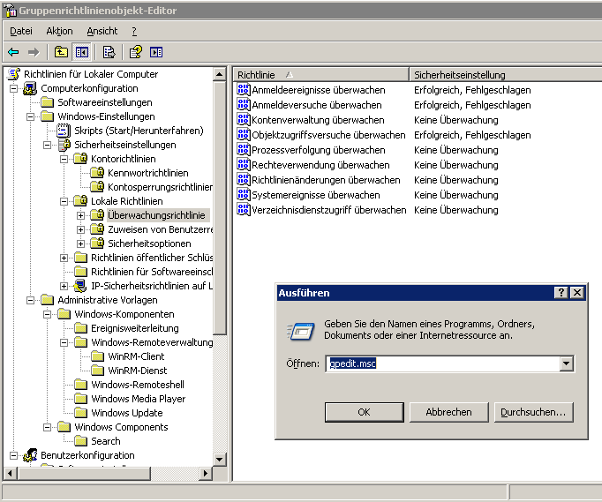Select the Systemereignisse überwachen policy icon

coord(244,194)
